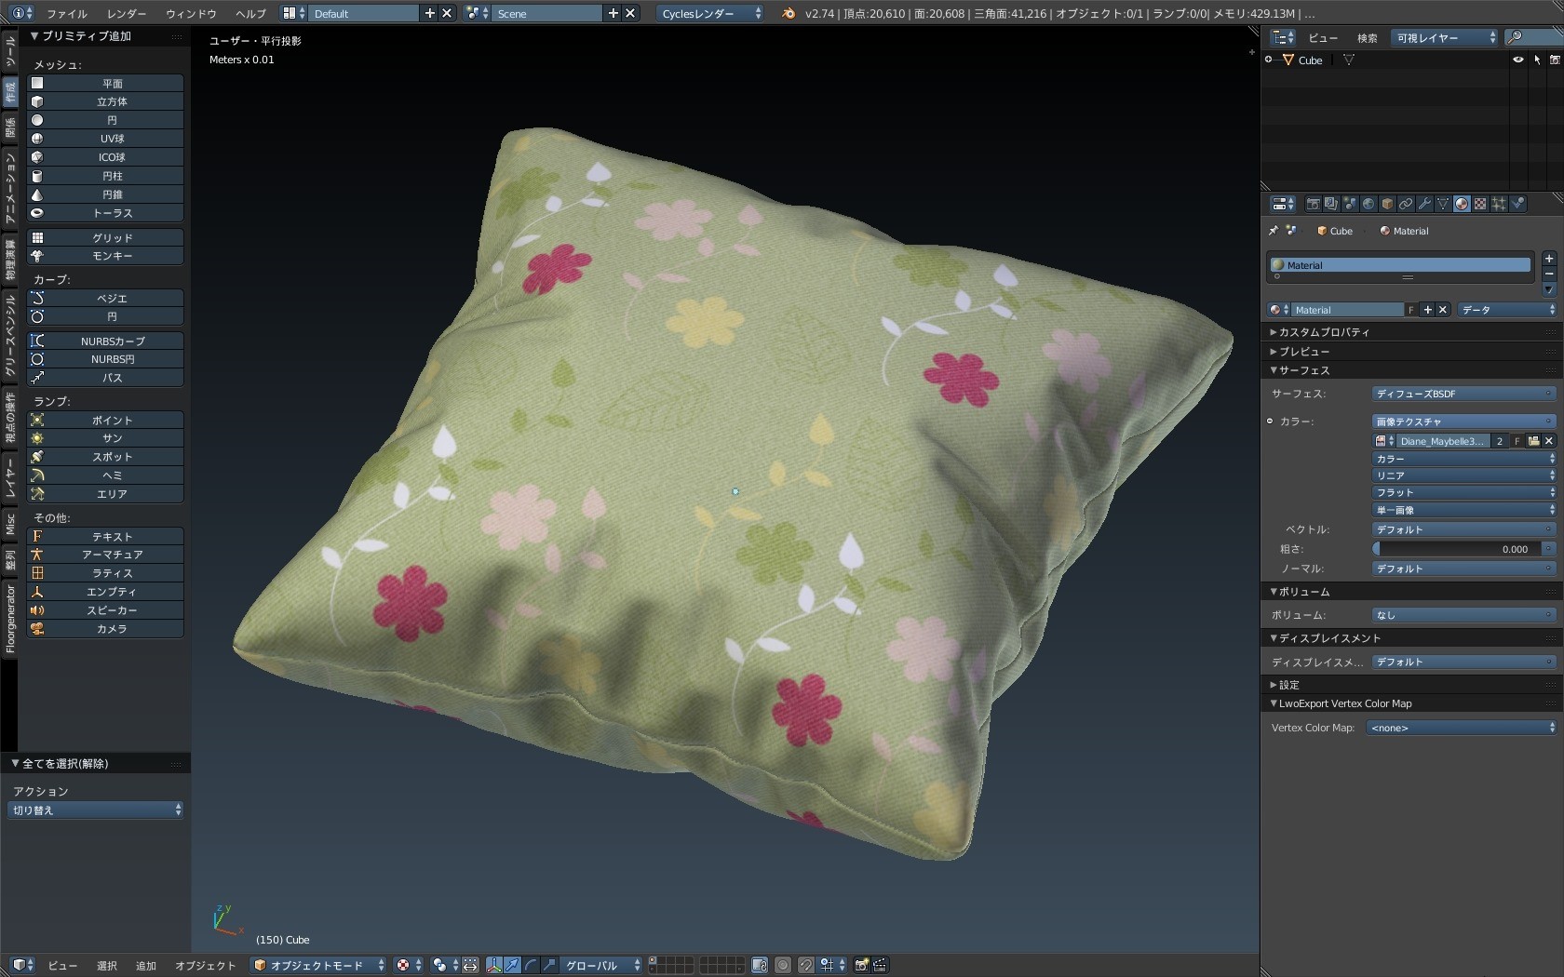This screenshot has width=1564, height=977.
Task: Click the Physics properties tab
Action: 1517,204
